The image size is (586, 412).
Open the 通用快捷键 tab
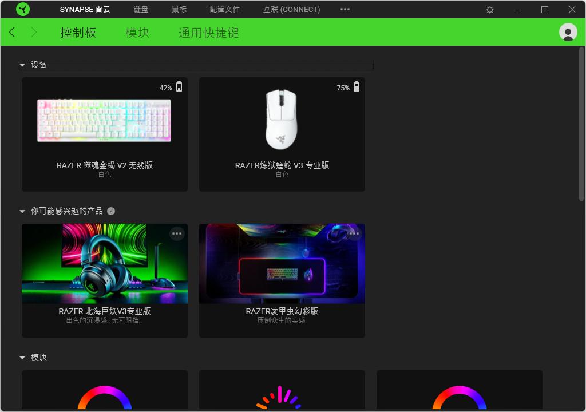[x=209, y=33]
